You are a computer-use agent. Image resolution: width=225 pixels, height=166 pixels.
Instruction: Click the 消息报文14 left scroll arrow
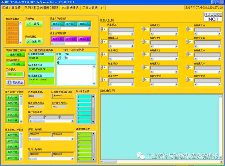[x=196, y=72]
